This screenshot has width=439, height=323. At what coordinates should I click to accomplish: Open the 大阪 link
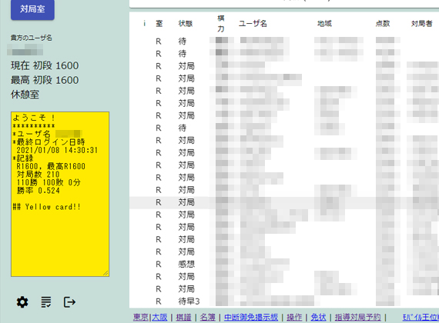tap(159, 317)
